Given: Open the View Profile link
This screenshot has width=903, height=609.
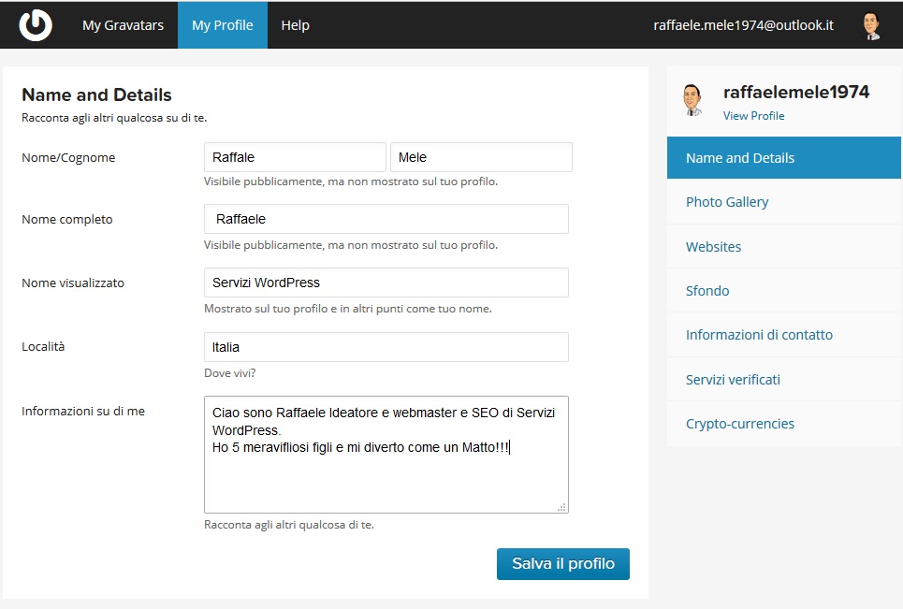Looking at the screenshot, I should [x=753, y=116].
